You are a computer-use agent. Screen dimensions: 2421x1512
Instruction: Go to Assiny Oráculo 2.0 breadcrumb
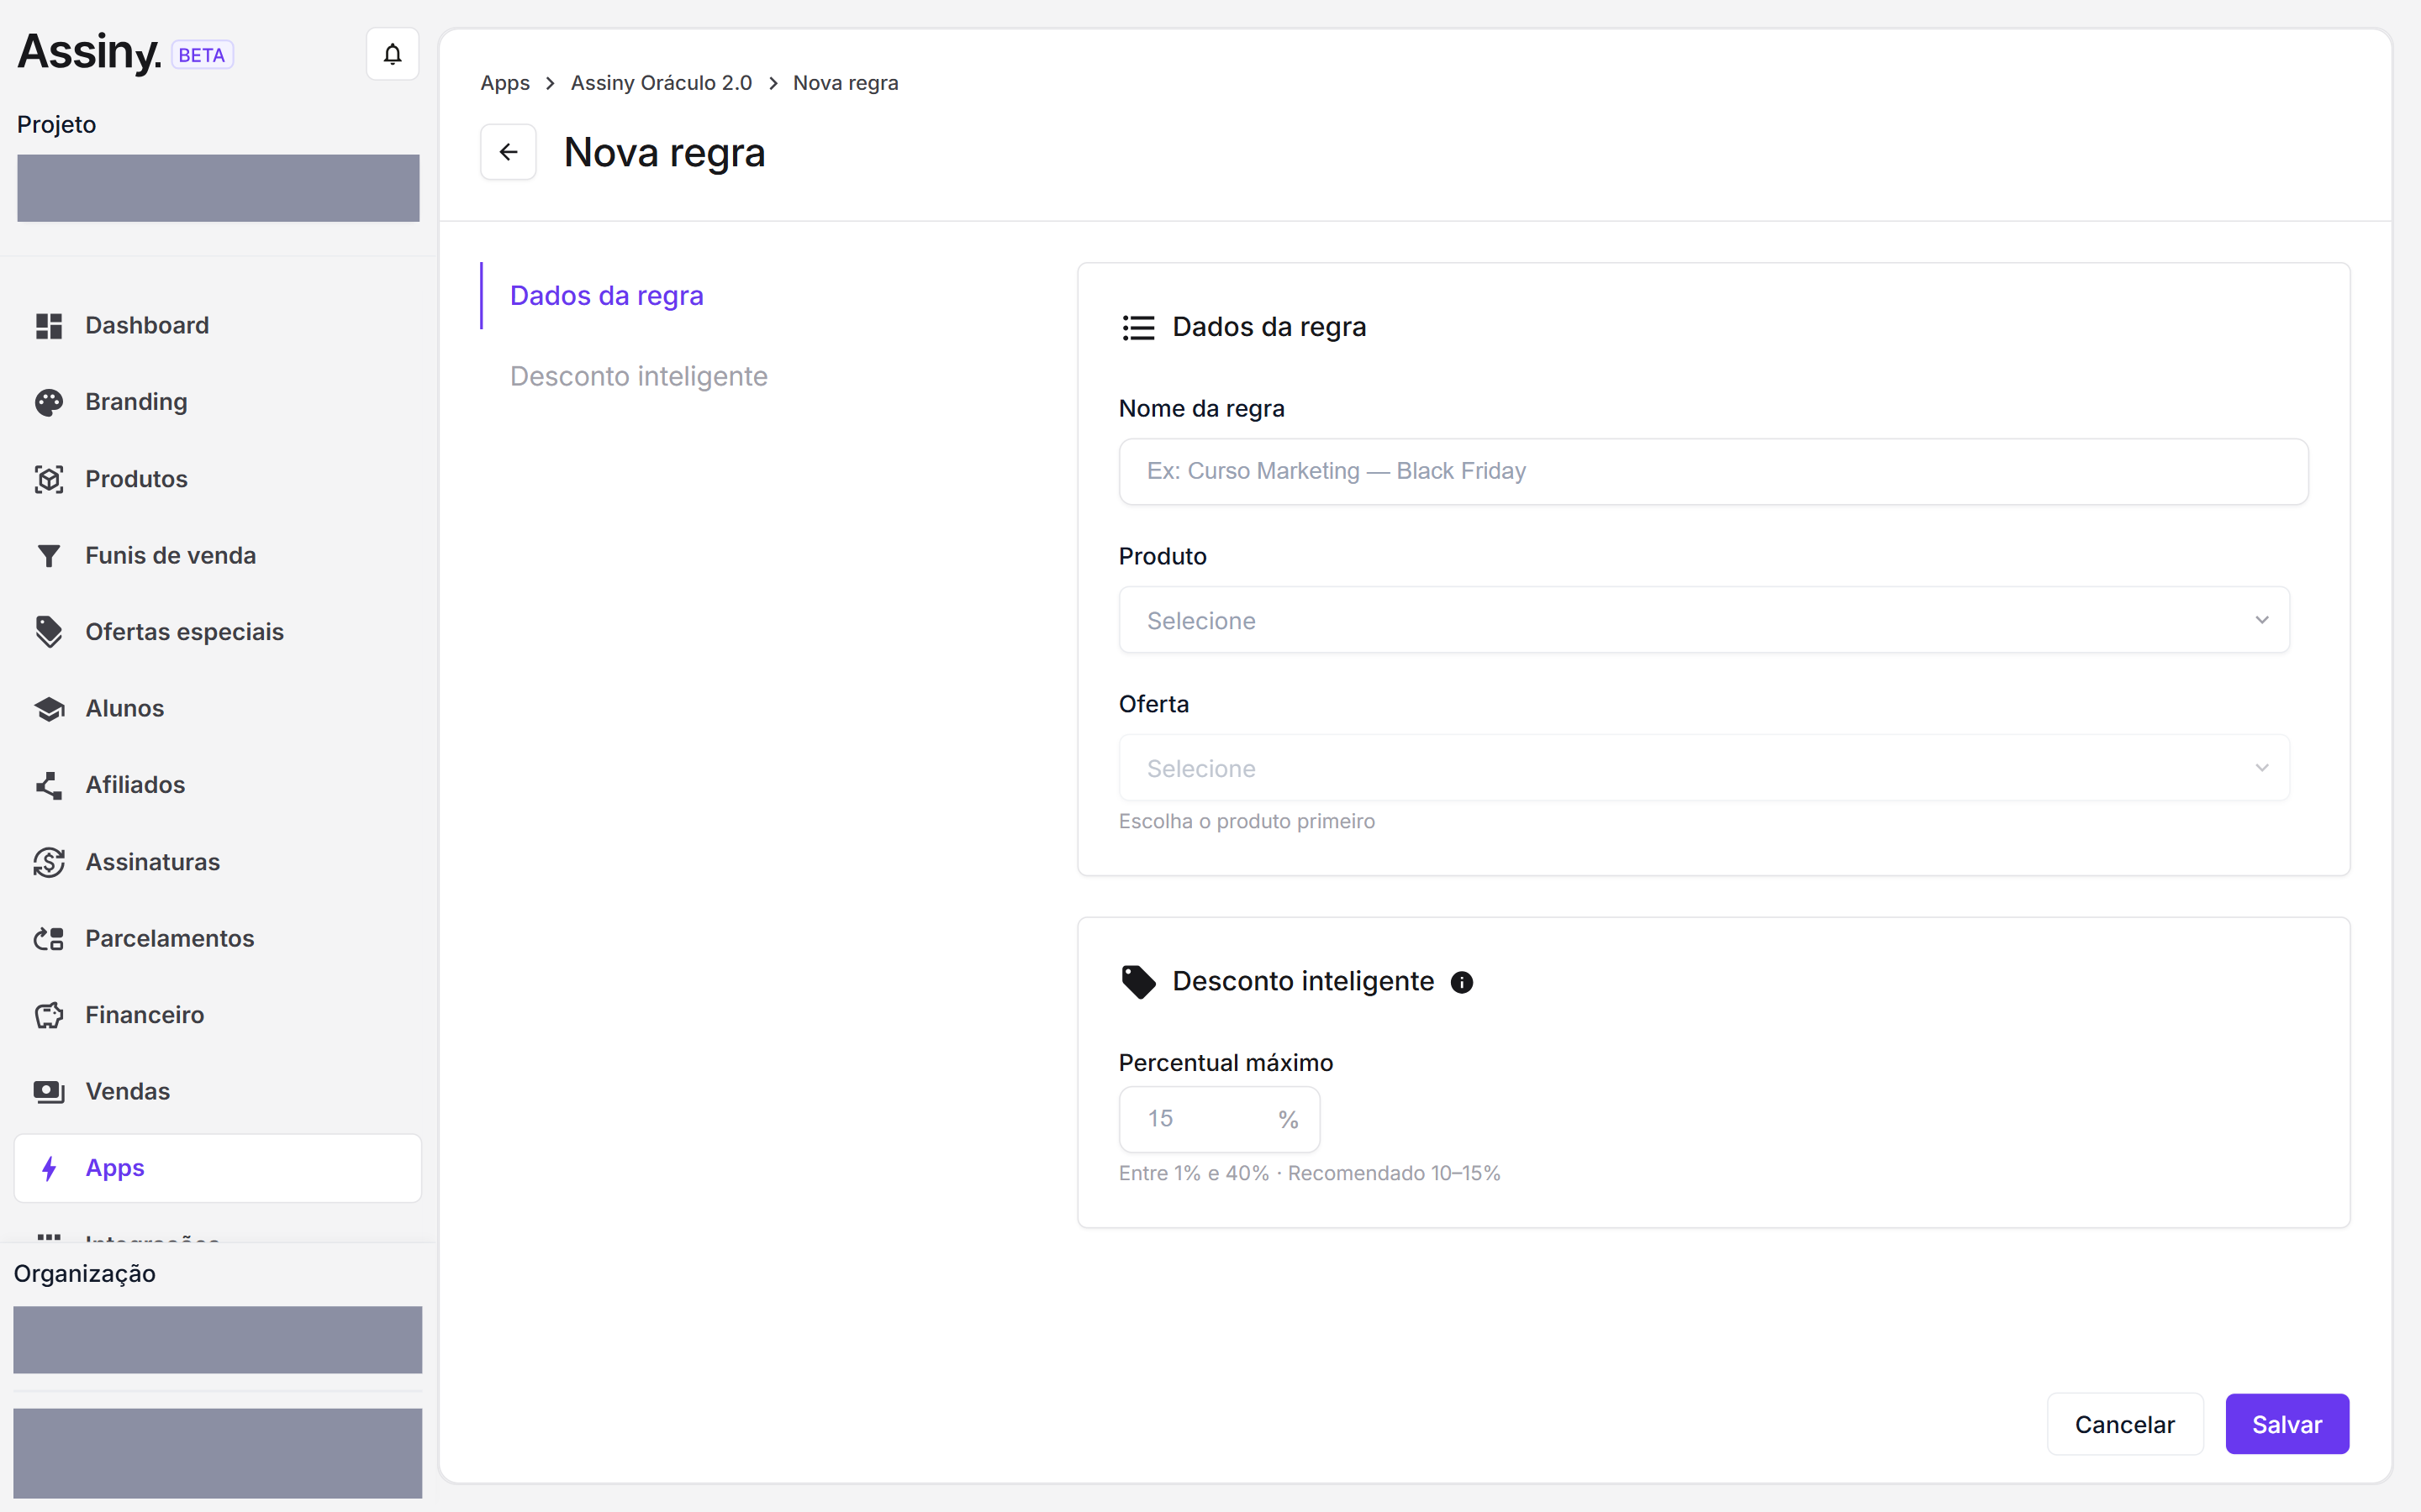pos(662,83)
